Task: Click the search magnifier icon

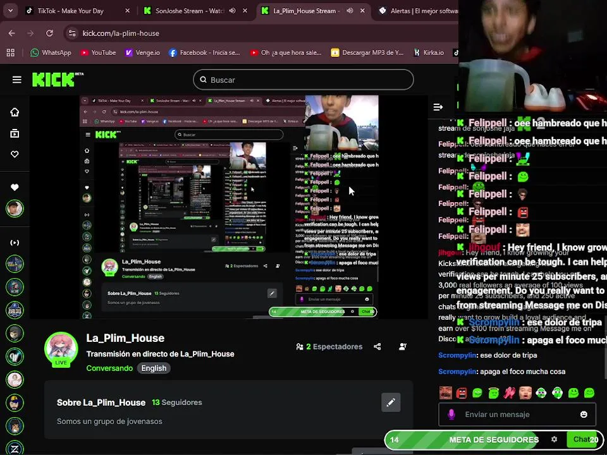Action: pyautogui.click(x=203, y=80)
